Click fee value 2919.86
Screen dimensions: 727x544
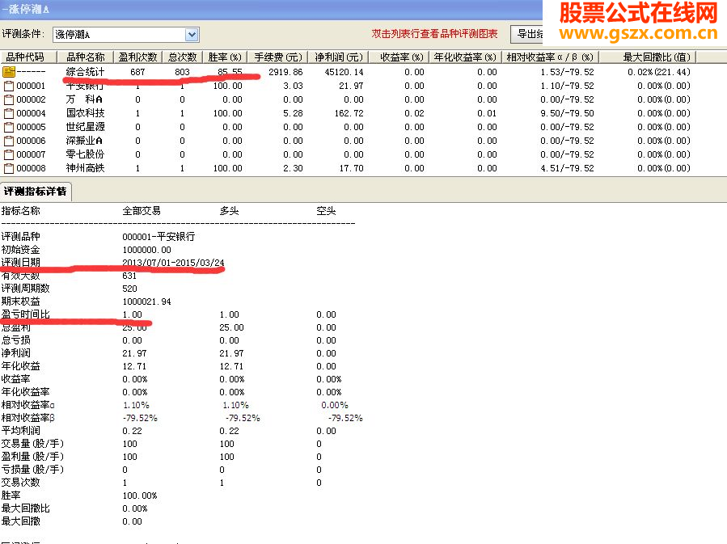click(x=285, y=72)
